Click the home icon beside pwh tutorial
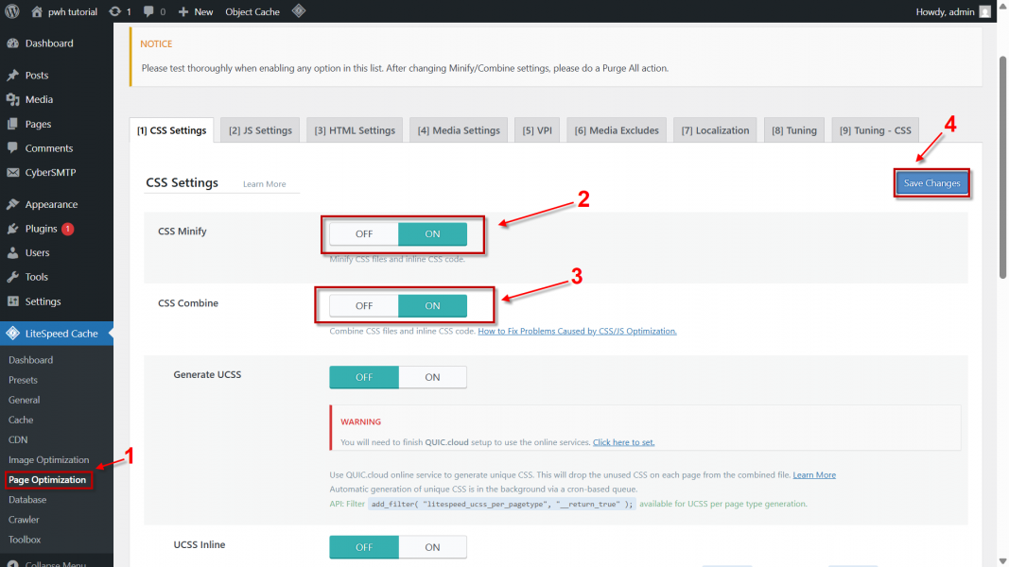The height and width of the screenshot is (567, 1009). [x=37, y=11]
